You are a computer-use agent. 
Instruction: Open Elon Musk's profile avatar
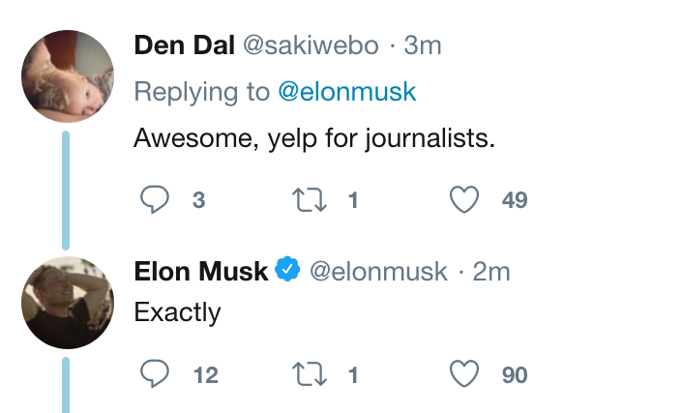[68, 303]
